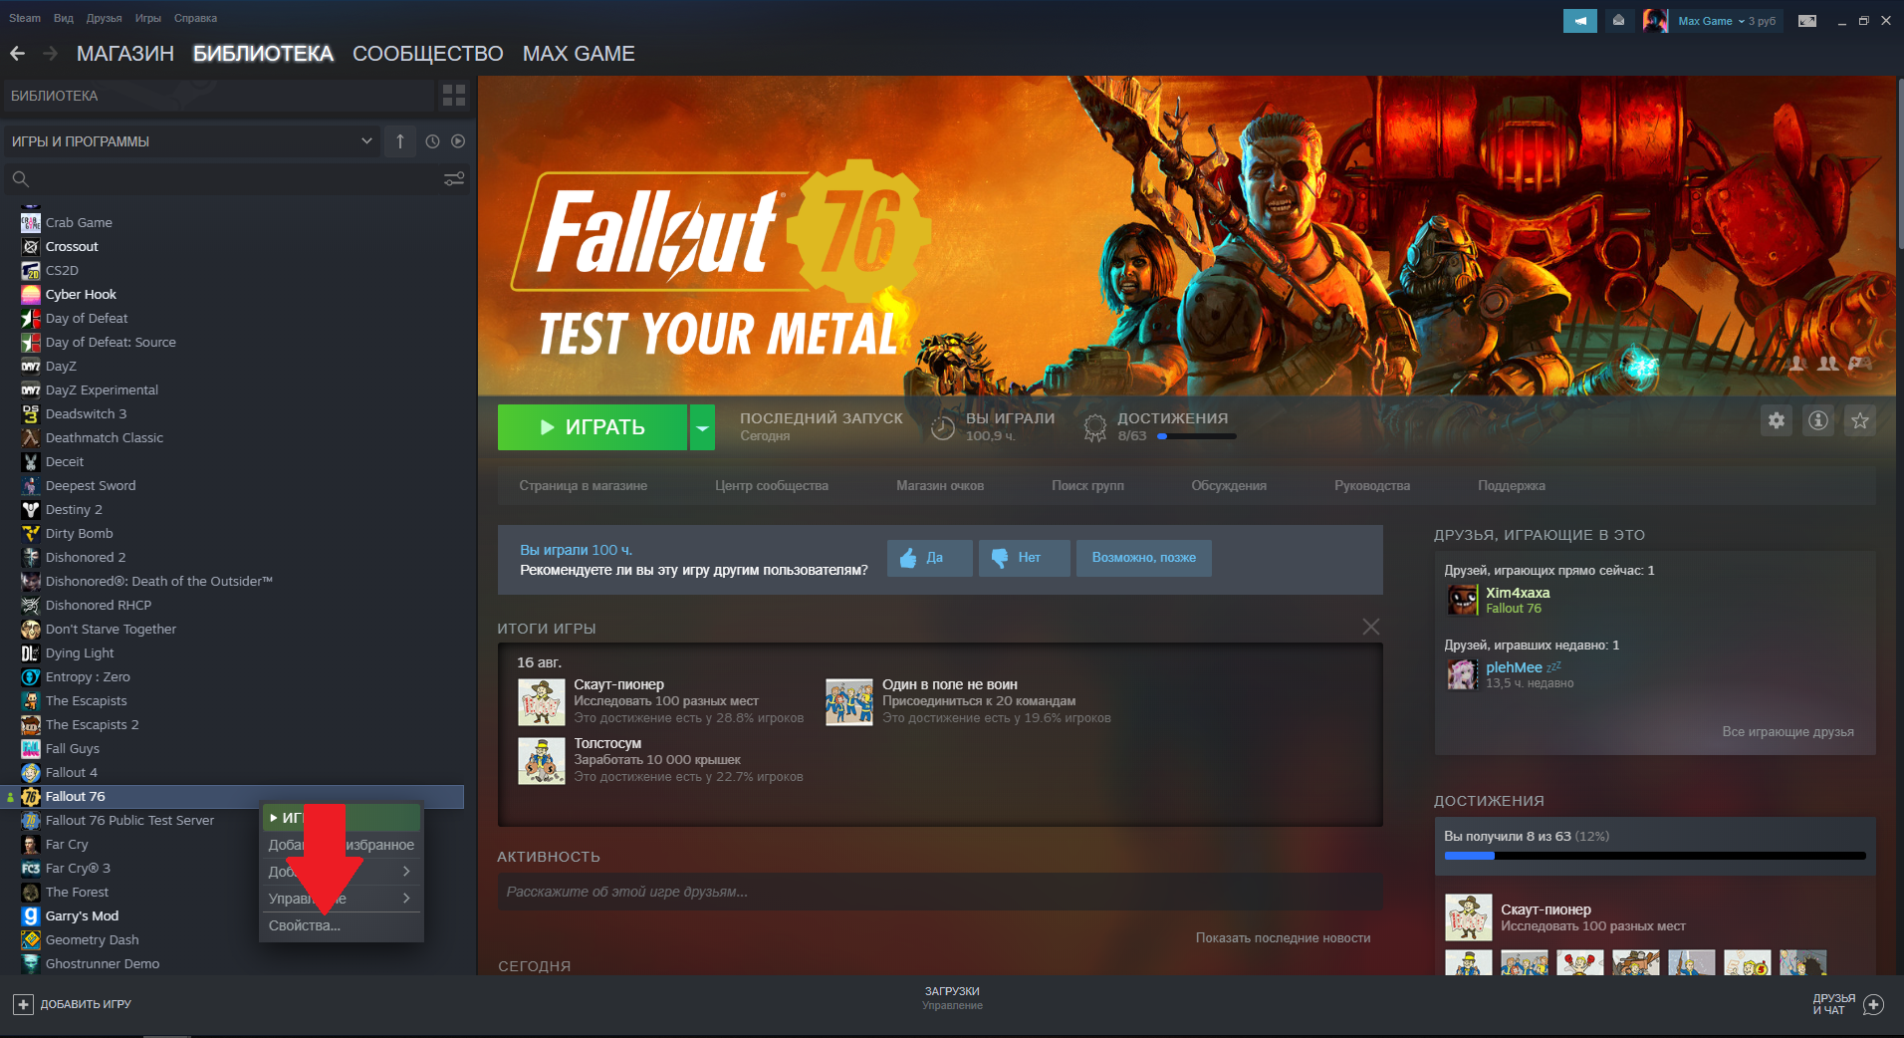Click the Возможно, позже button
The width and height of the screenshot is (1904, 1038).
1144,558
